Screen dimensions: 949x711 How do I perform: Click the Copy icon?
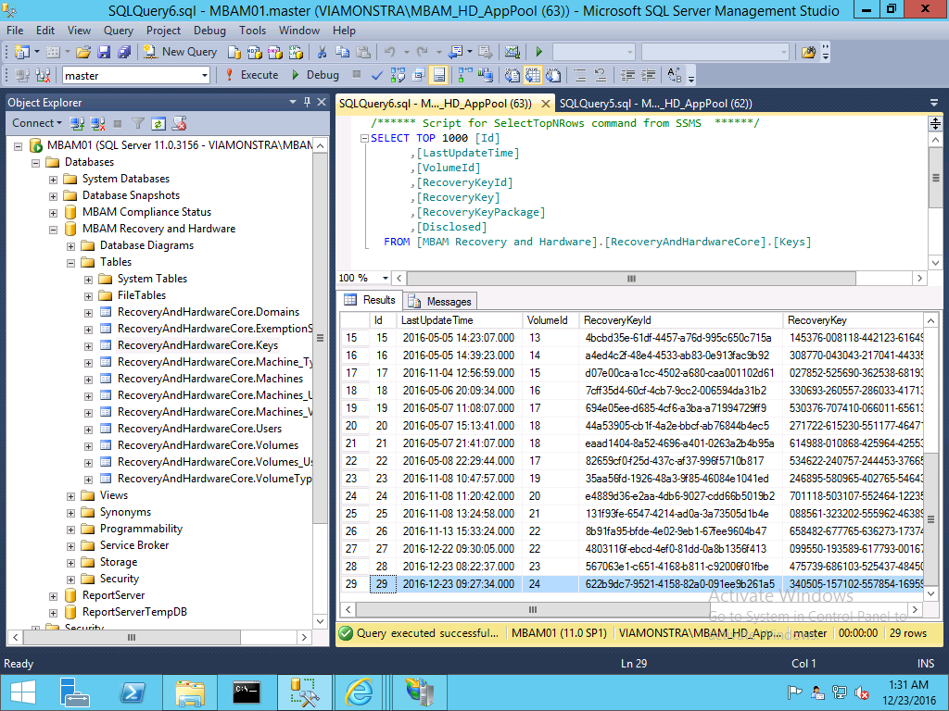(343, 52)
